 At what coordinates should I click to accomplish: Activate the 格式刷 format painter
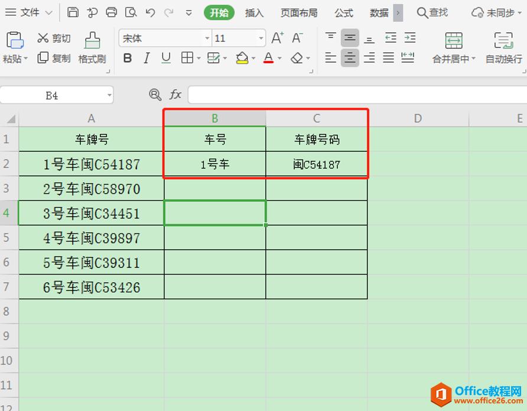(x=92, y=48)
